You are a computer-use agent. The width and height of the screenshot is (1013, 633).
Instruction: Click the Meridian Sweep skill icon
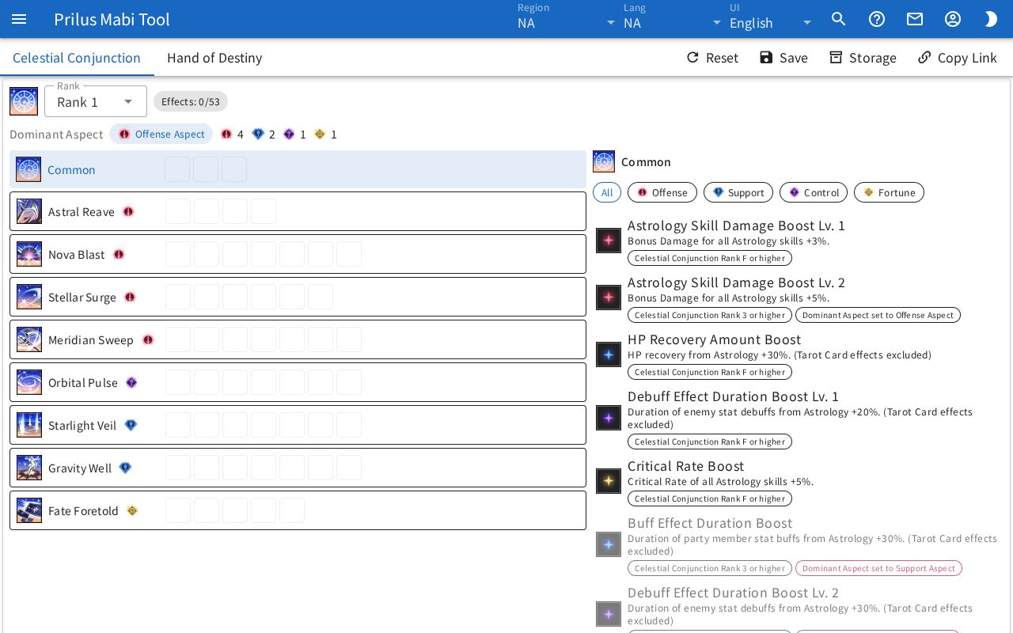click(29, 340)
